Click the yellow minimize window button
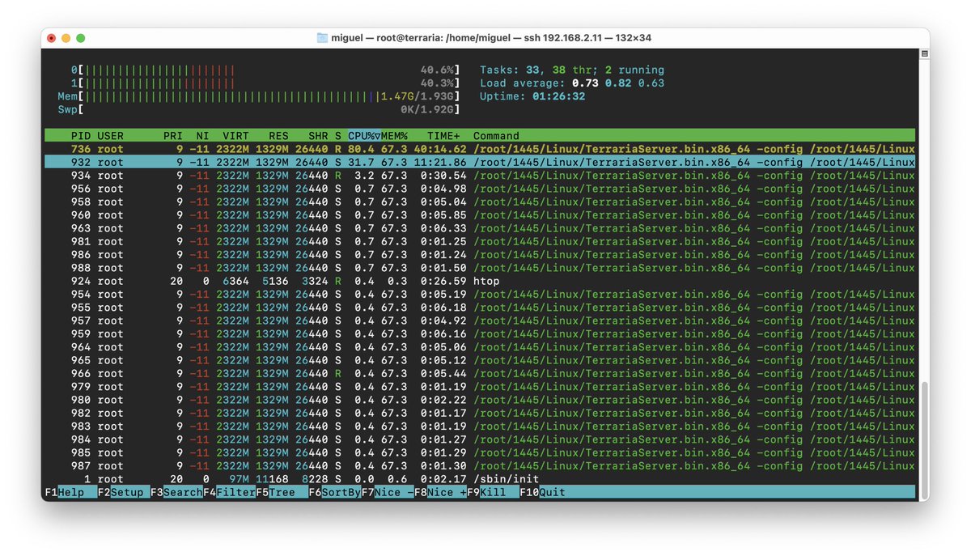The width and height of the screenshot is (971, 556). pos(66,37)
